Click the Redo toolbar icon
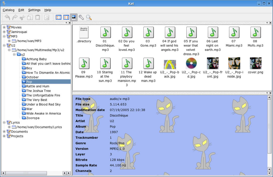The height and width of the screenshot is (177, 273). tap(15, 17)
